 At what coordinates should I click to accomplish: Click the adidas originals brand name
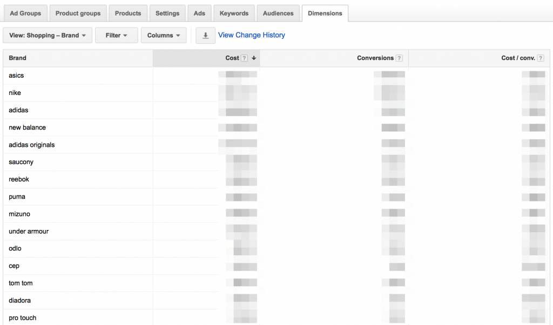[x=32, y=145]
